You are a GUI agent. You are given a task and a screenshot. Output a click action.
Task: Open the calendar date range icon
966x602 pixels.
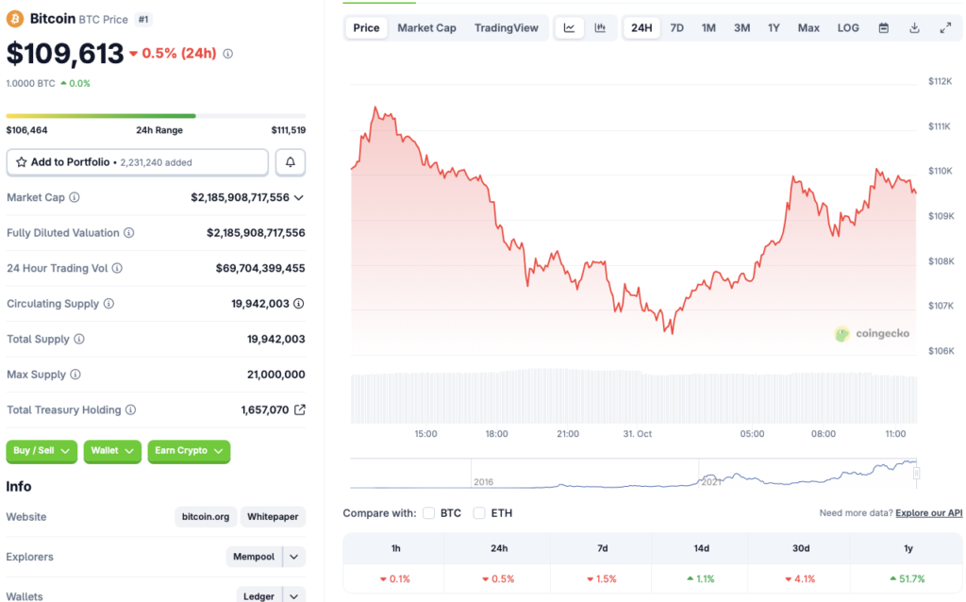[883, 27]
